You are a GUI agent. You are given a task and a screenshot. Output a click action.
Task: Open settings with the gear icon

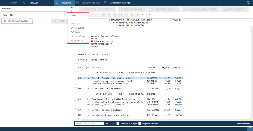click(248, 3)
